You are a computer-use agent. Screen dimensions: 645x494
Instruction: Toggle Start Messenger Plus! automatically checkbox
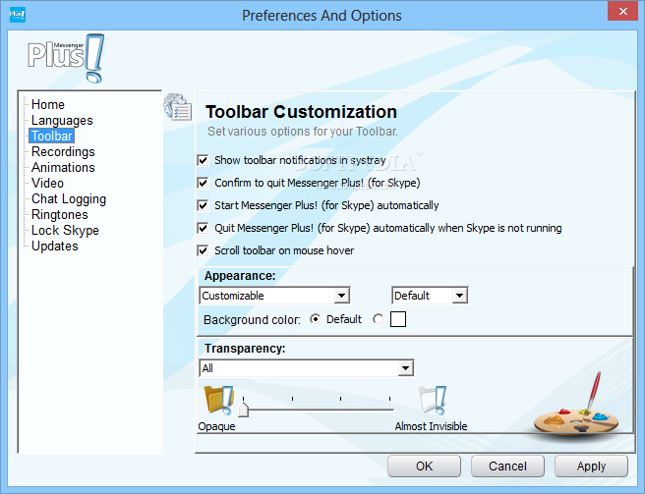pyautogui.click(x=204, y=205)
